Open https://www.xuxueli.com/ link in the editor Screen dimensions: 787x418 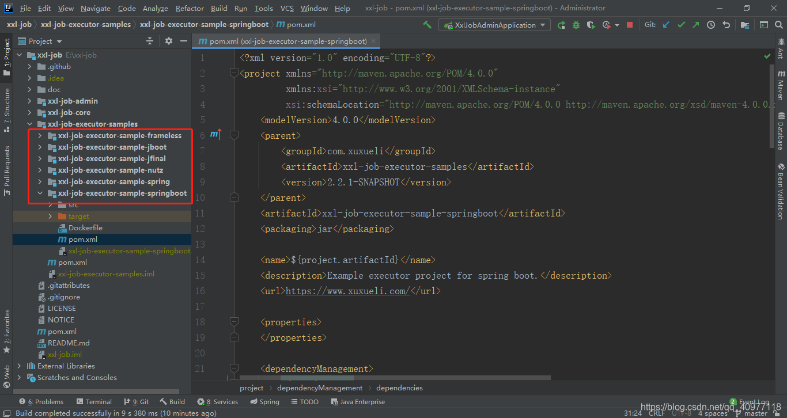347,291
